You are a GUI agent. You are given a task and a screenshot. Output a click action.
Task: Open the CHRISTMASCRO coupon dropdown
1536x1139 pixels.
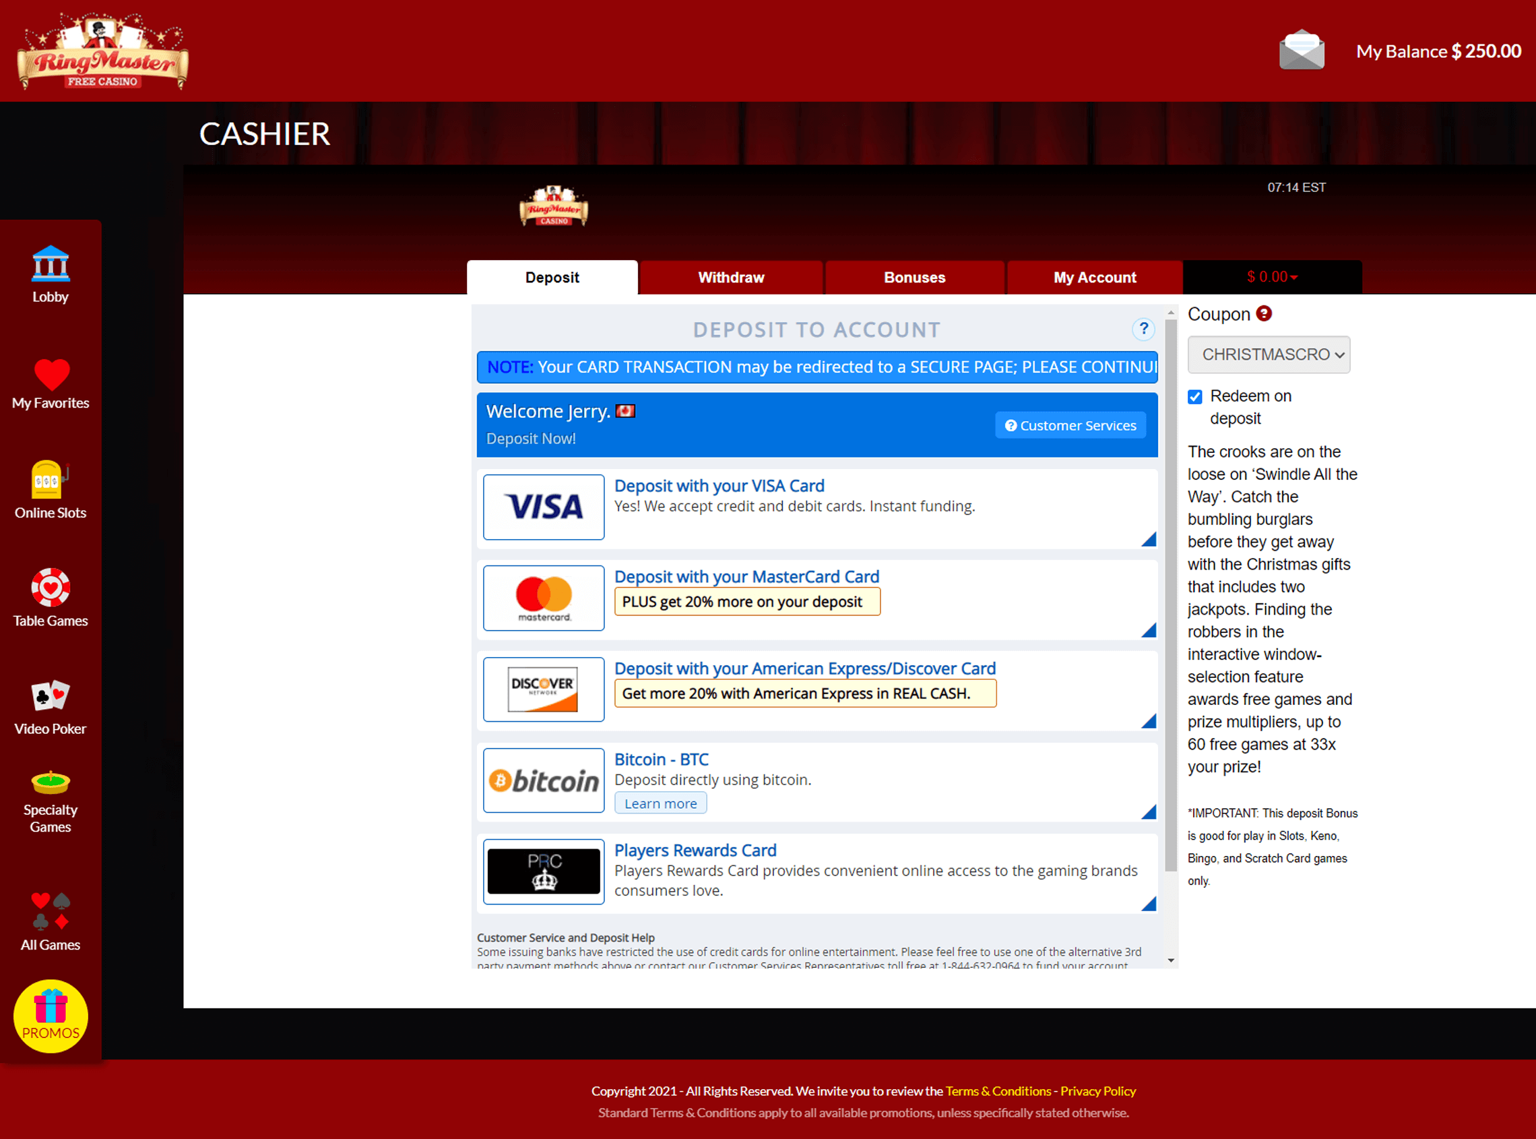pos(1269,355)
